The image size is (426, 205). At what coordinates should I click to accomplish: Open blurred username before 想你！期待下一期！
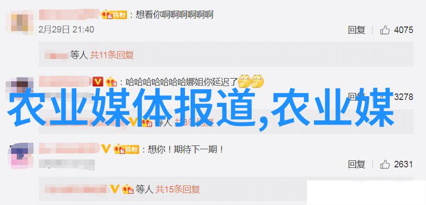click(x=70, y=149)
